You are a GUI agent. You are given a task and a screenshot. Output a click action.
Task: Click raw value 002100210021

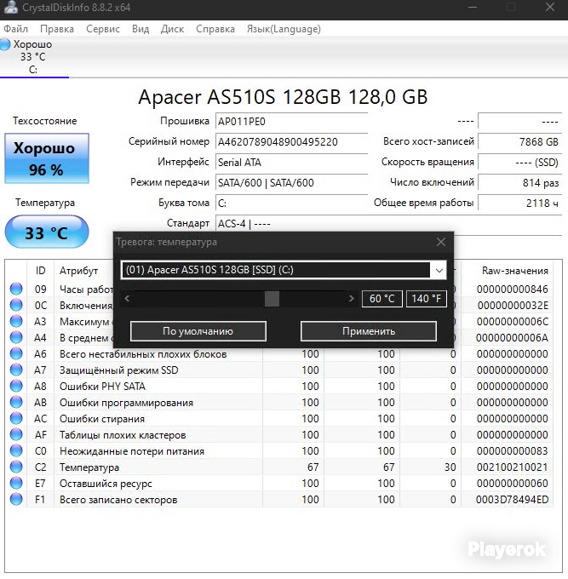513,467
